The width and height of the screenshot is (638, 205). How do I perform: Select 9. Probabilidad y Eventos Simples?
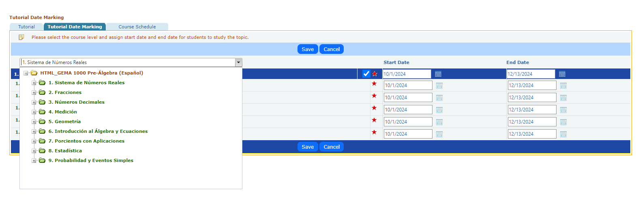[x=90, y=160]
